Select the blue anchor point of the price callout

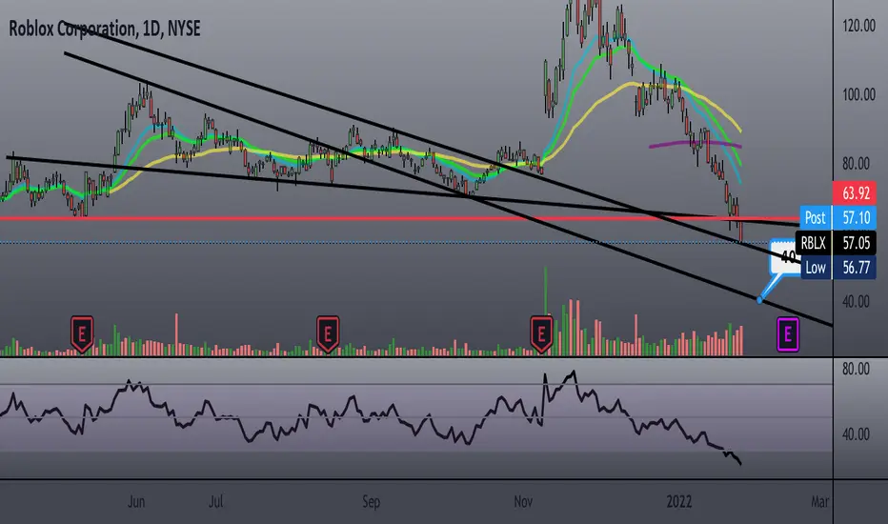pos(759,300)
